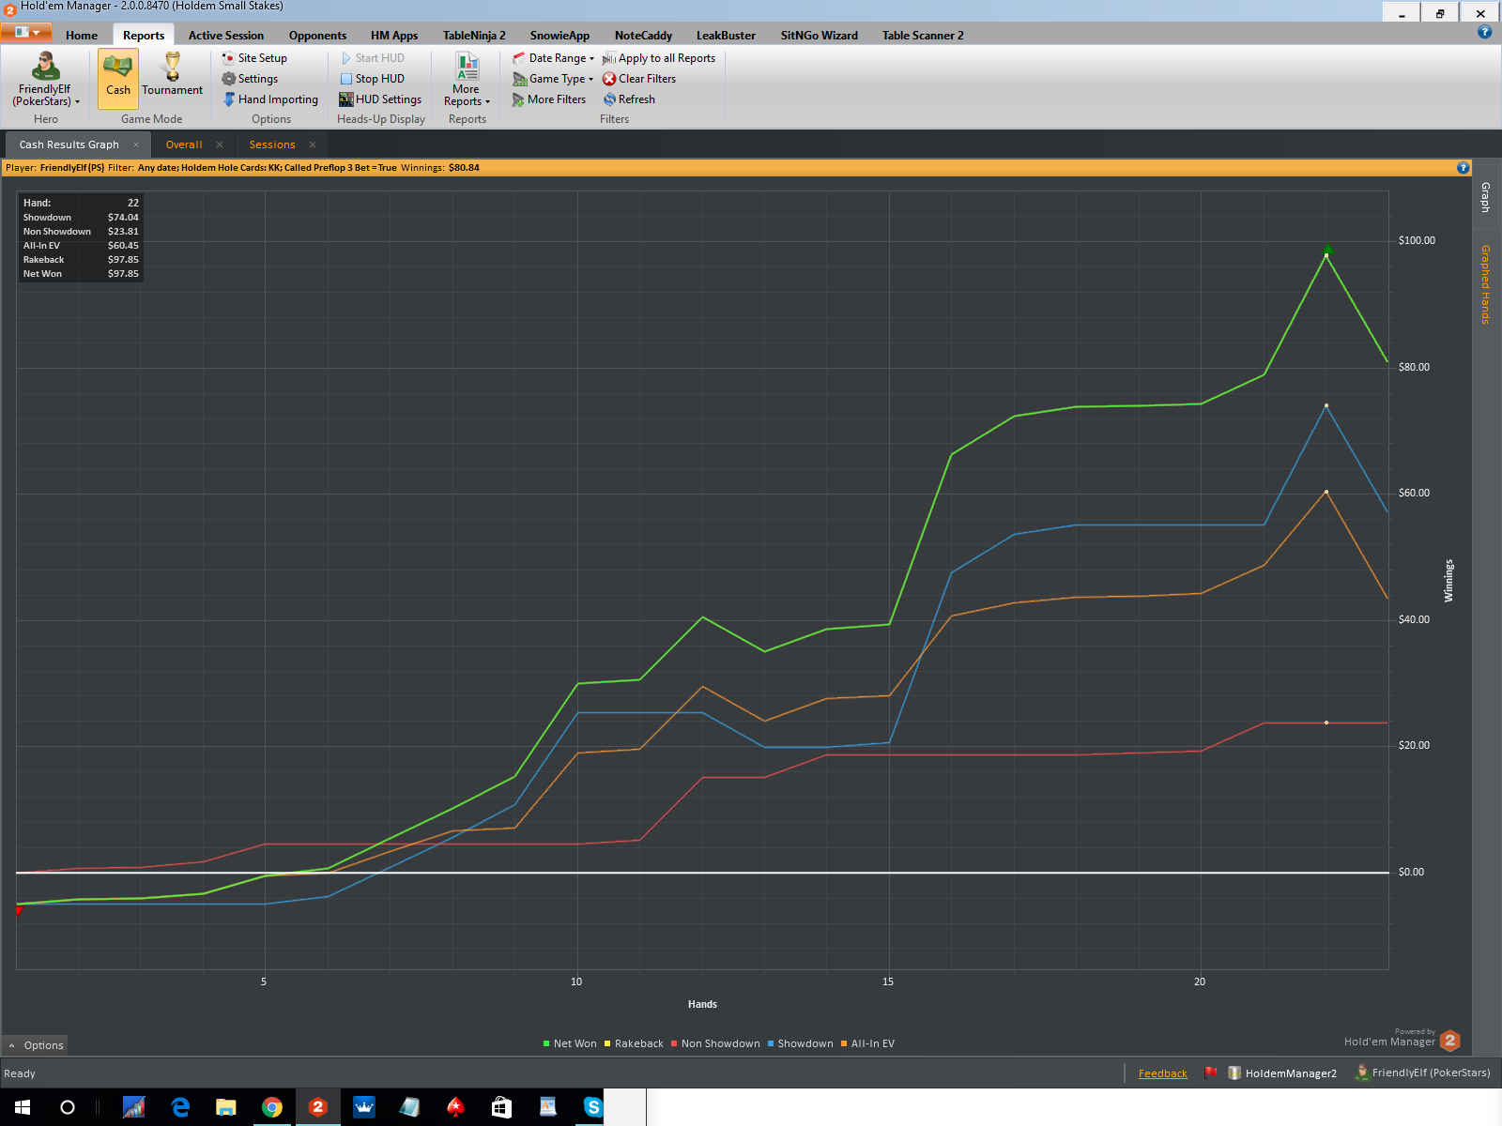
Task: Click the Stop HUD button
Action: [372, 79]
